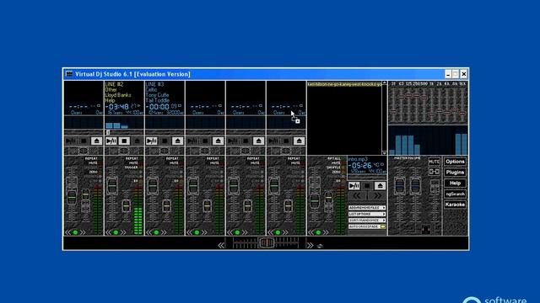Minimize the Virtual DJ Studio window
This screenshot has height=303, width=540.
tap(448, 74)
